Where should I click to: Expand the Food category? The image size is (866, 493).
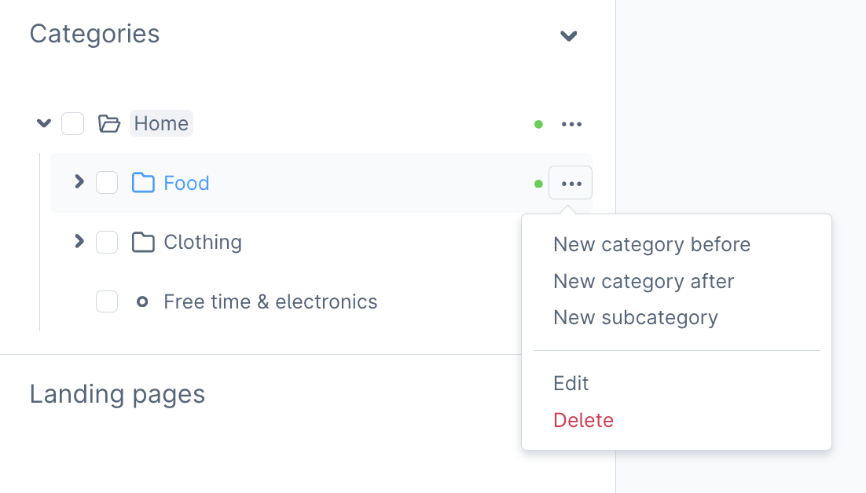click(79, 182)
